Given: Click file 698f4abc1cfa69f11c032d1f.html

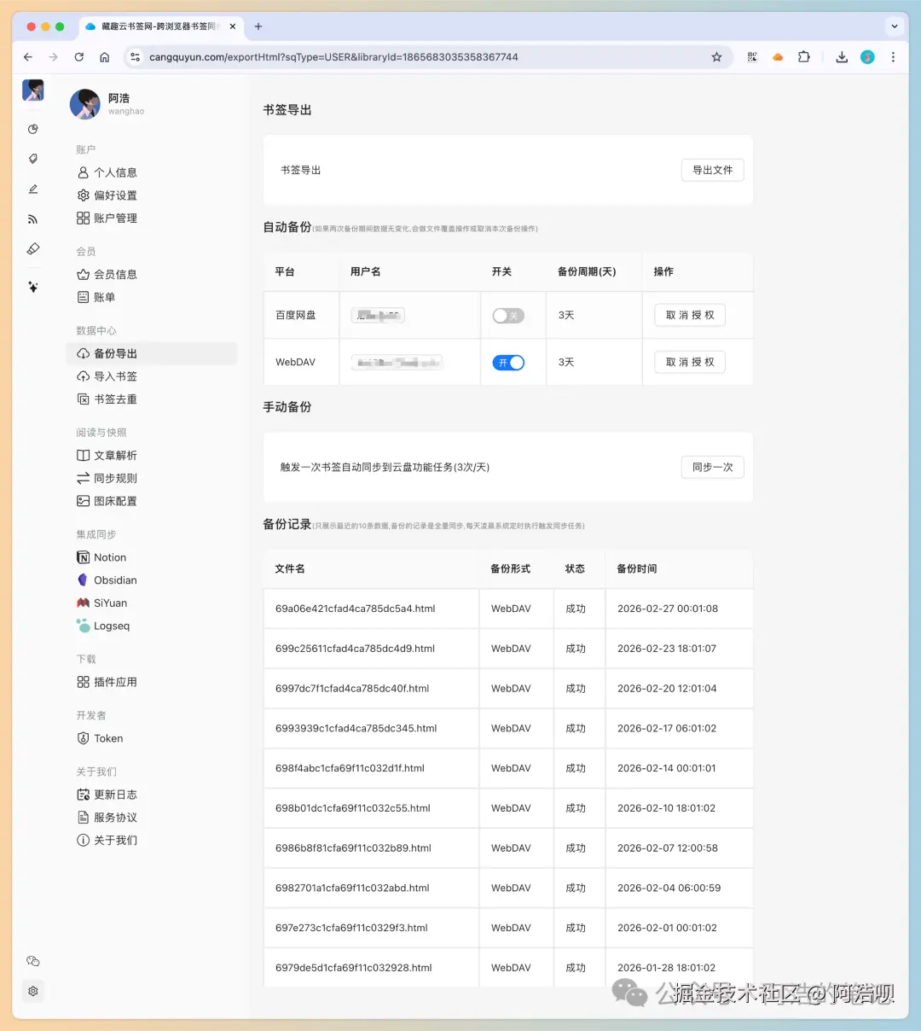Looking at the screenshot, I should point(350,768).
